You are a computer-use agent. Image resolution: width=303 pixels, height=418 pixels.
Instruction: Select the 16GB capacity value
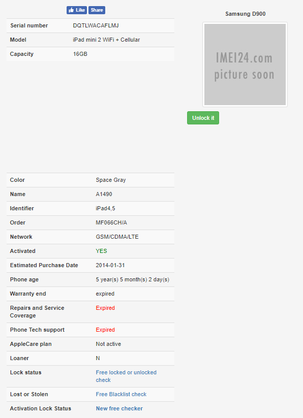tap(80, 54)
